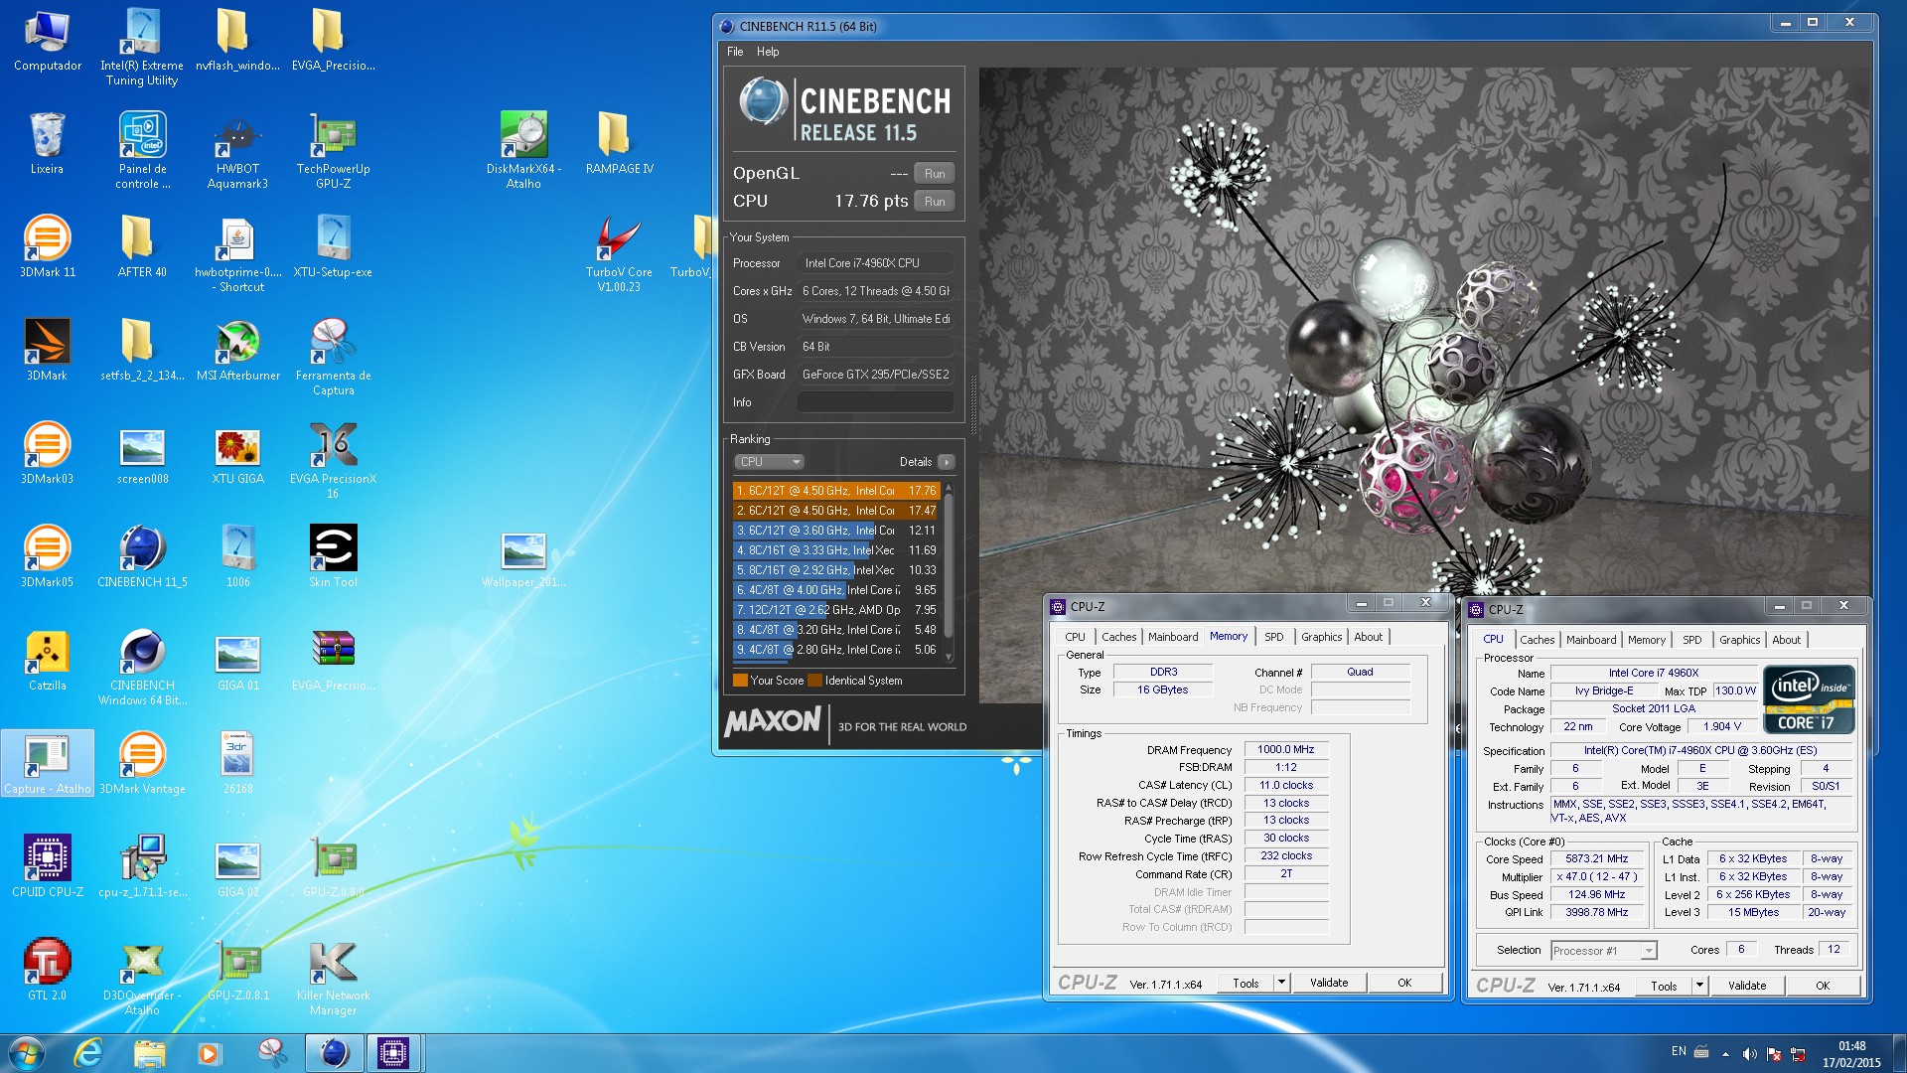Screen dimensions: 1907x1073
Task: Select top ranking entry scoring 17.76
Action: [836, 491]
